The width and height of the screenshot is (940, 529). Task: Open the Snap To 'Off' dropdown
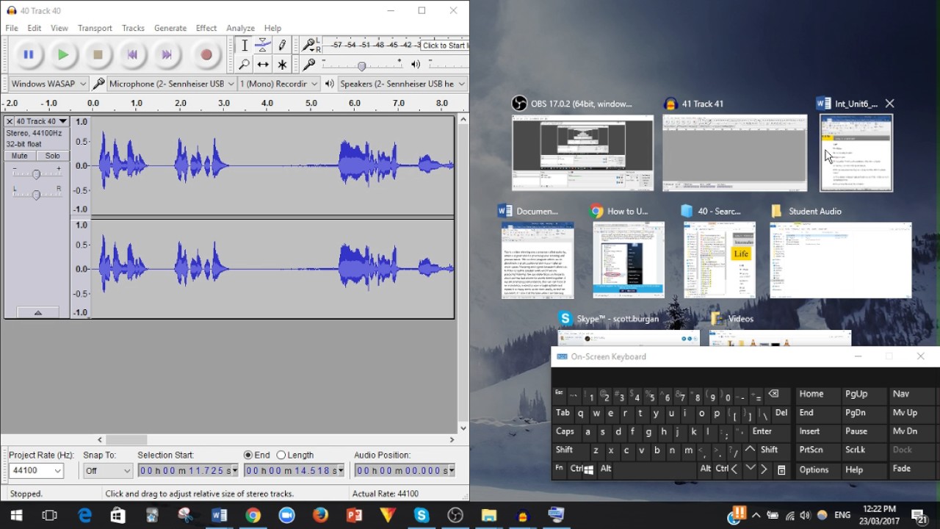[x=107, y=470]
